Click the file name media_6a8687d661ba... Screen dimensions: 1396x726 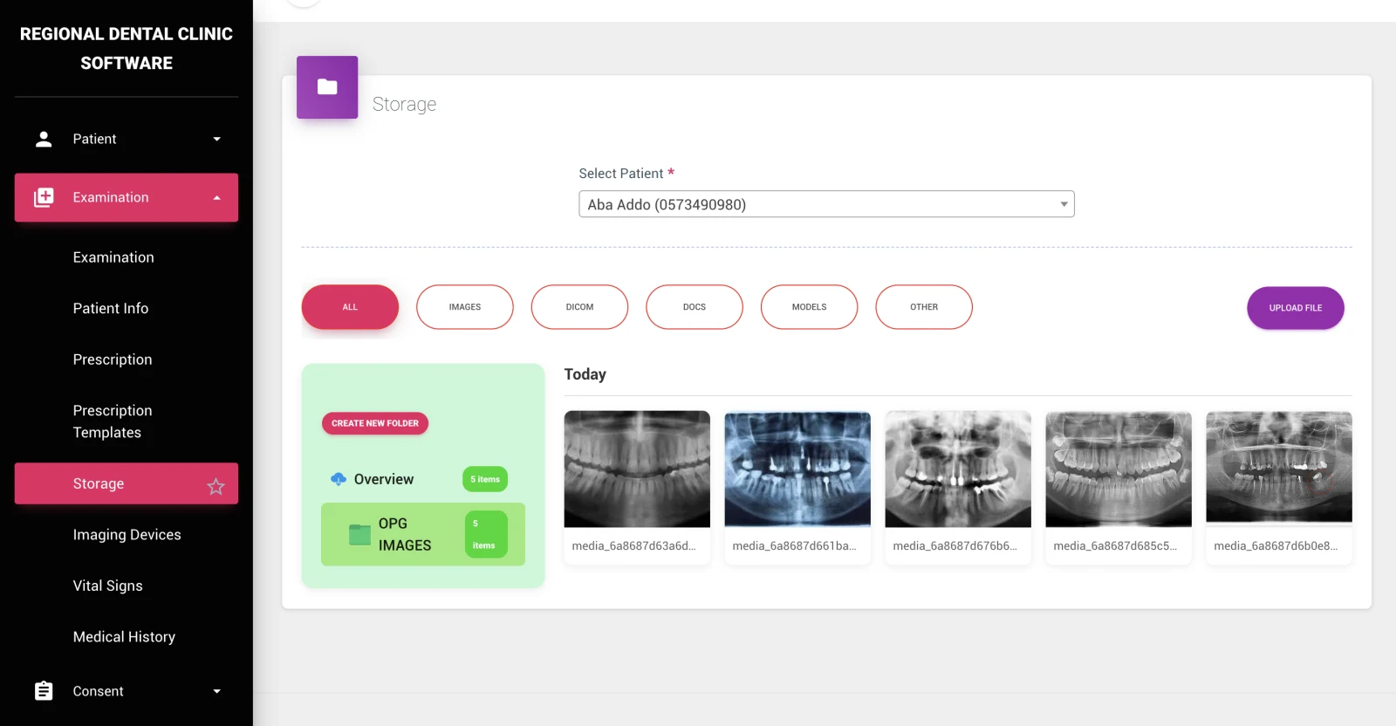point(795,546)
